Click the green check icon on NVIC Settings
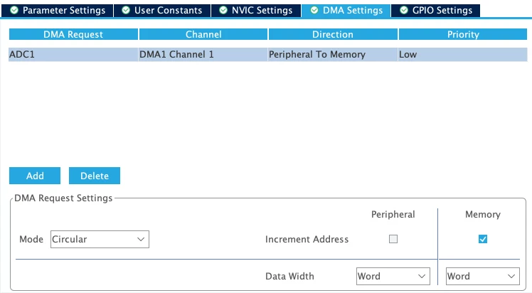Viewport: 532px width, 293px height. point(223,10)
